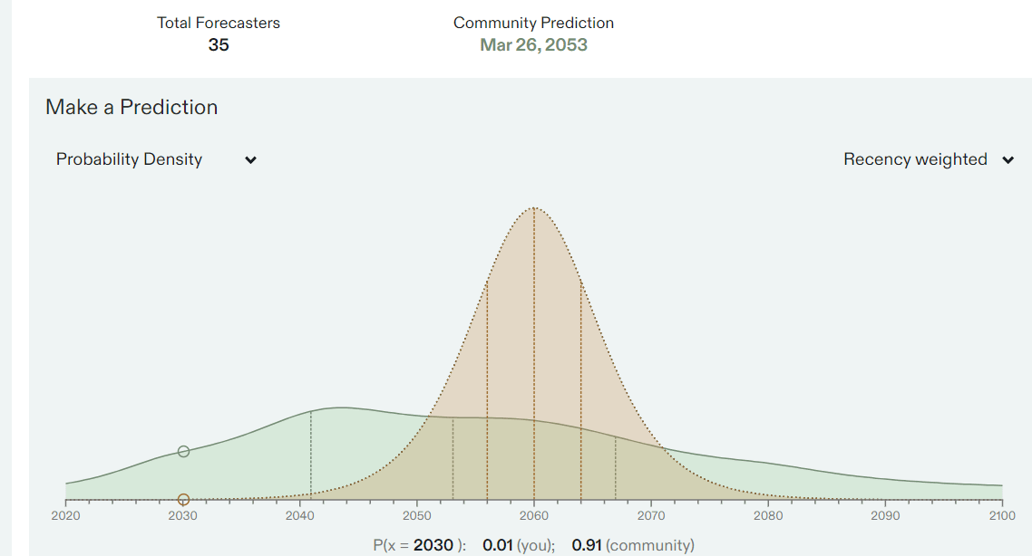Click the 0.01 (you) probability value

[499, 545]
